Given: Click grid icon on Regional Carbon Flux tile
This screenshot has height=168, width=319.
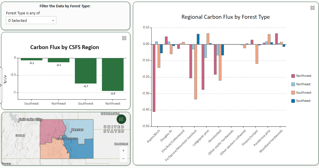Looking at the screenshot, I should (312, 8).
